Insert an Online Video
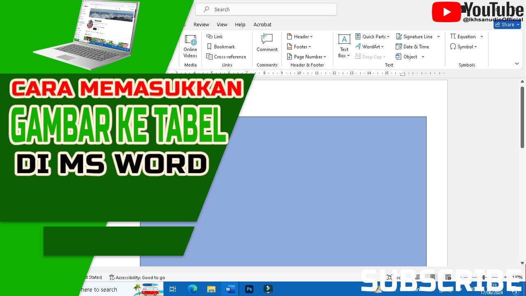The width and height of the screenshot is (526, 296). 190,46
